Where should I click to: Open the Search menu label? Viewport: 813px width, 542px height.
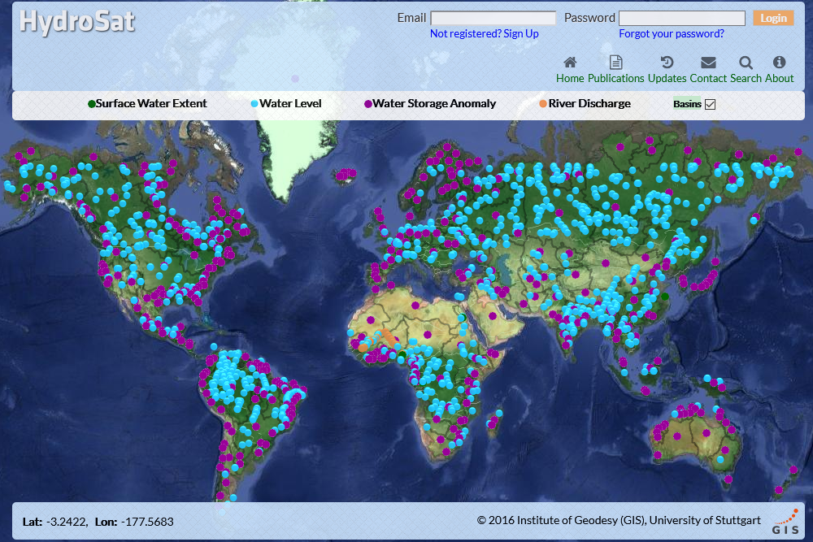point(746,78)
